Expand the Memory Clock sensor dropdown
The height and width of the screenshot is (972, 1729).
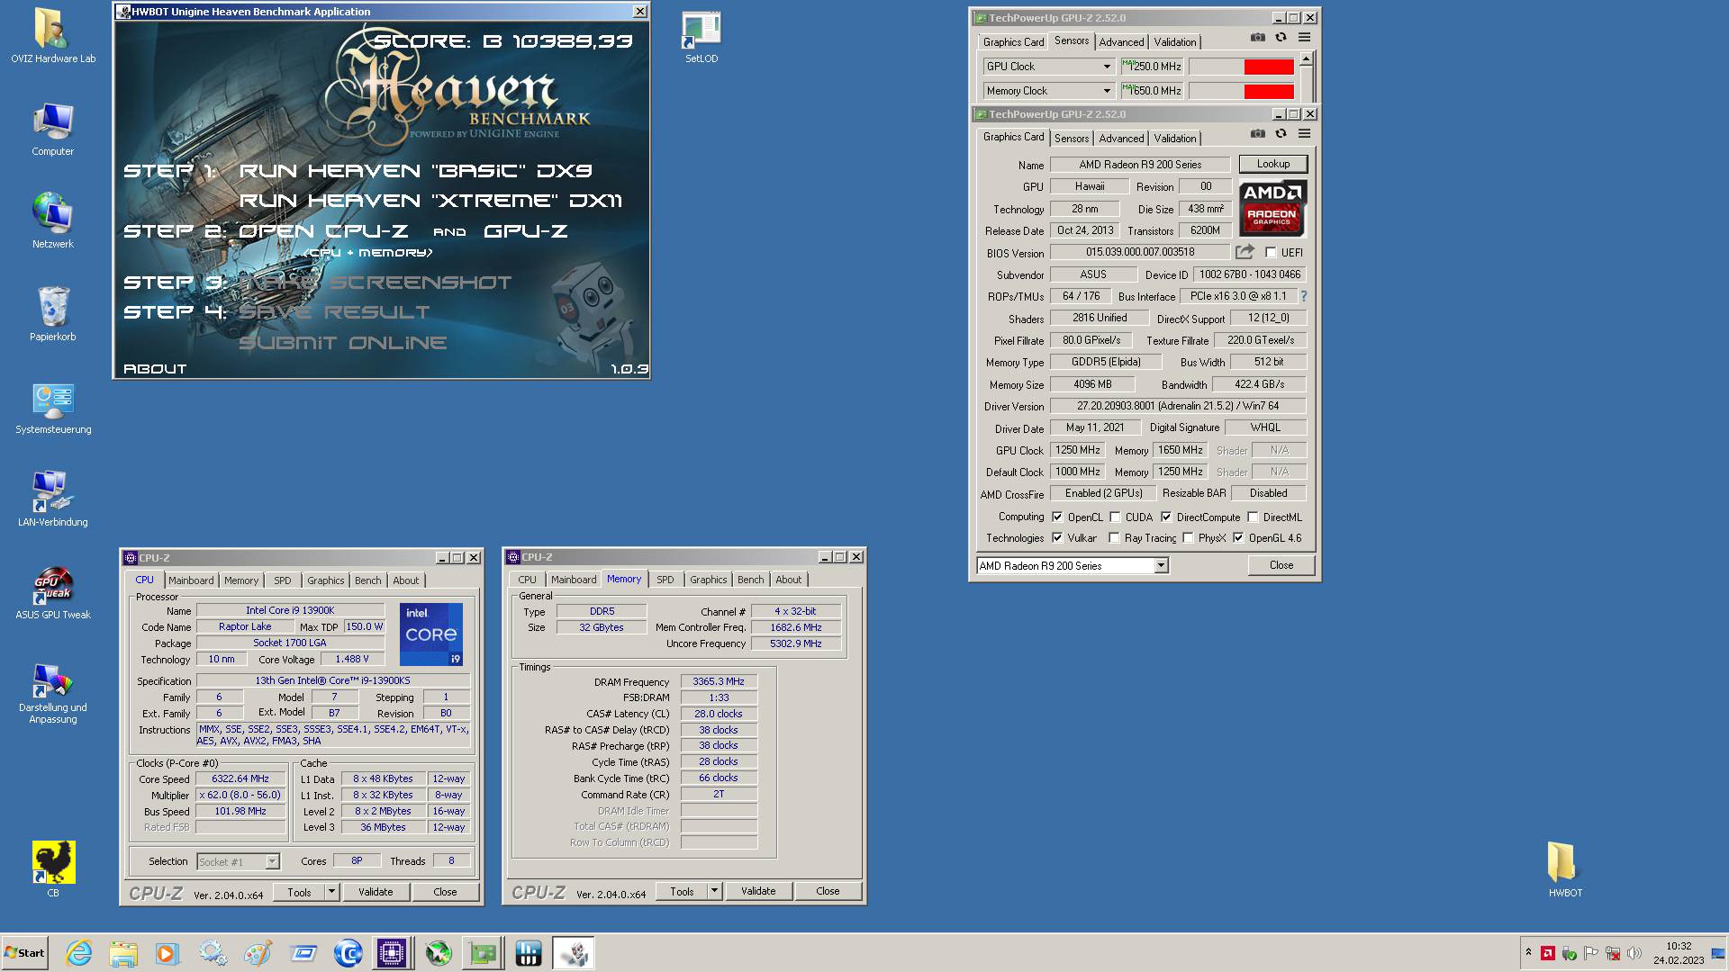click(x=1107, y=91)
